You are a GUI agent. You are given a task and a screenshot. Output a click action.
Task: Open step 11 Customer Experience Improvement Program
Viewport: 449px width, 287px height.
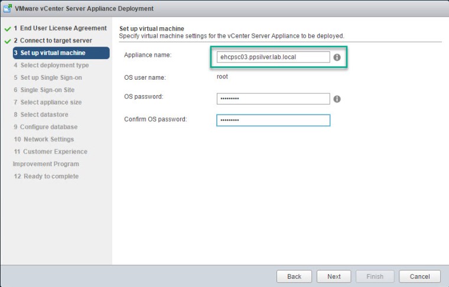(x=50, y=158)
